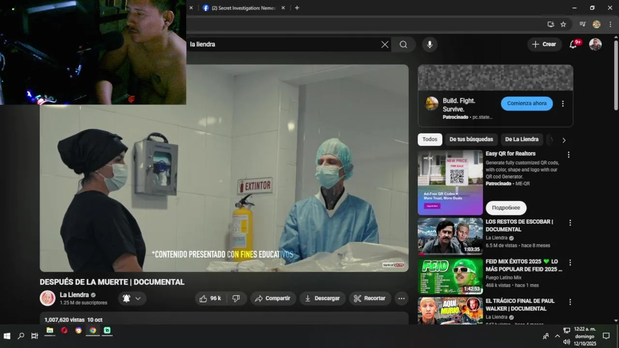The width and height of the screenshot is (619, 348).
Task: Open Windows notification center
Action: click(606, 336)
